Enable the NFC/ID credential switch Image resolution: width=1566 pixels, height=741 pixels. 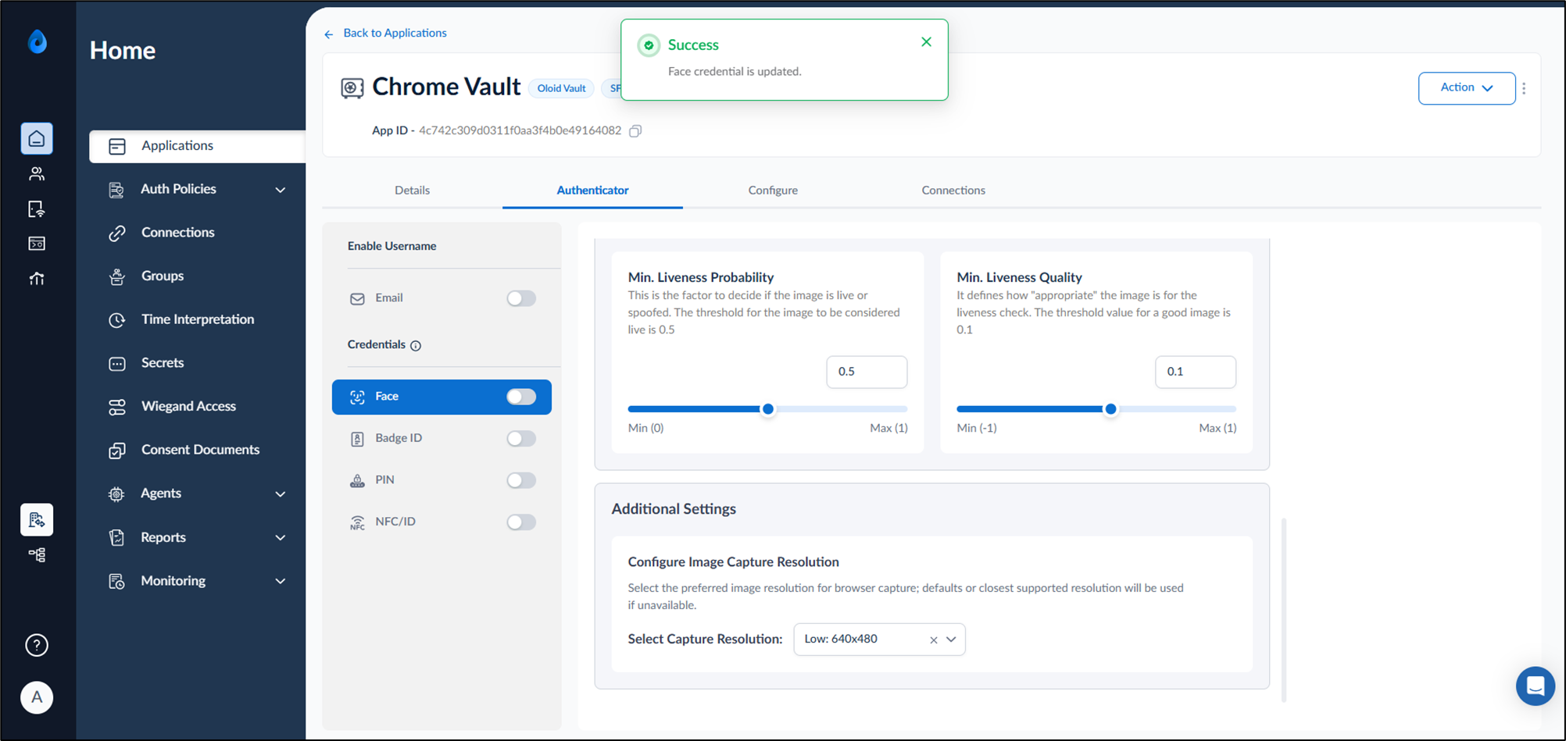[x=521, y=522]
